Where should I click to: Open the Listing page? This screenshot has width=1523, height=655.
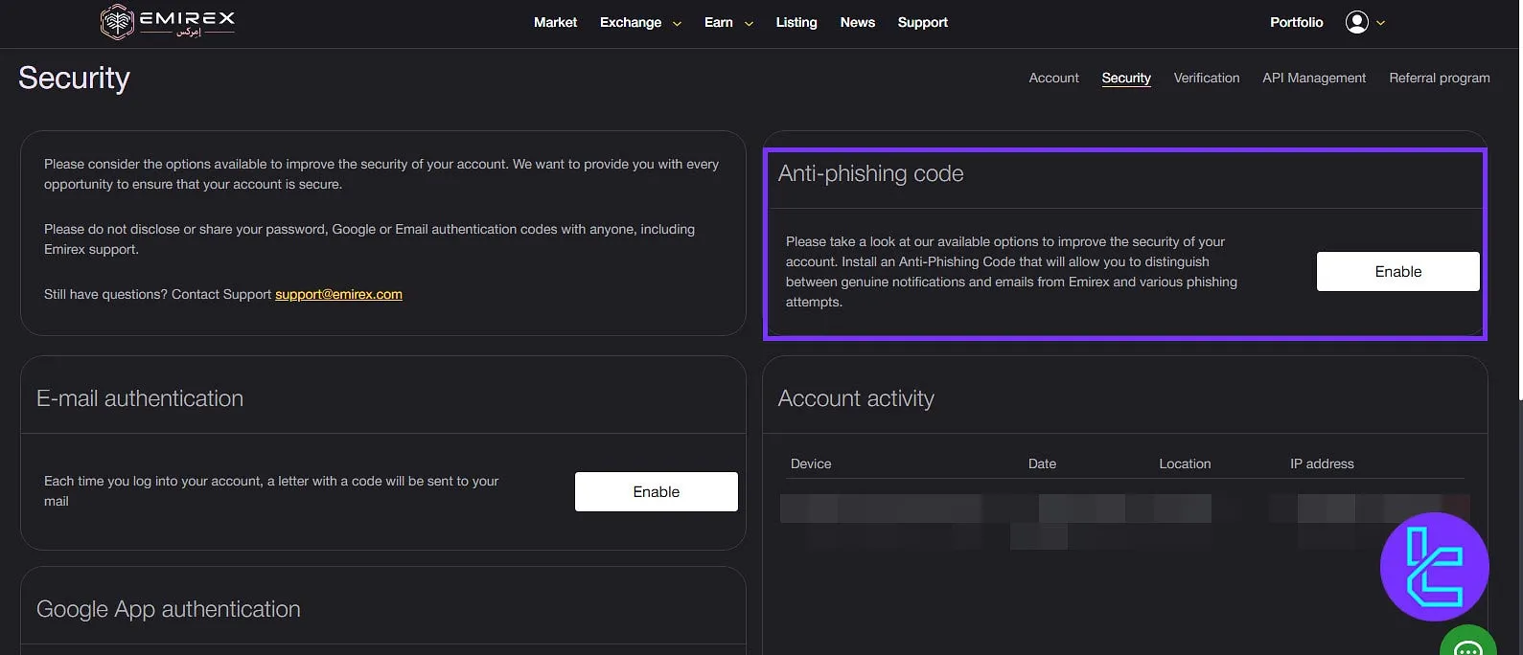click(x=796, y=22)
